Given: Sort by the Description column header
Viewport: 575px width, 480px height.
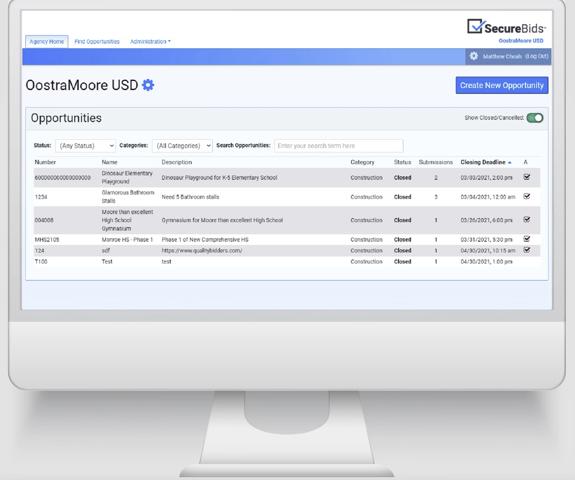Looking at the screenshot, I should point(177,162).
